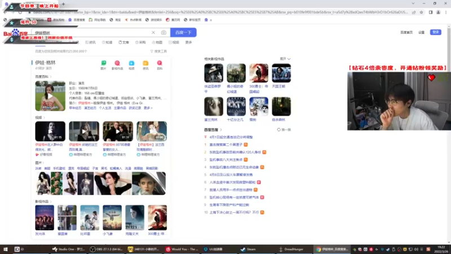Open the 300勇士:帝国崛起 related work thumbnail
Viewport: 451px width, 254px height.
click(259, 73)
